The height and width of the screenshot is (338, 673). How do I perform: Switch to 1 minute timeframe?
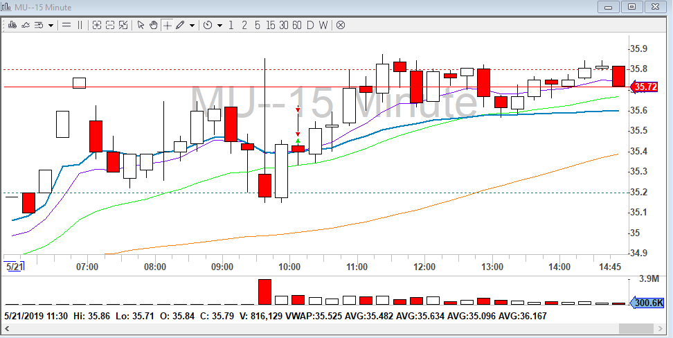pos(231,26)
